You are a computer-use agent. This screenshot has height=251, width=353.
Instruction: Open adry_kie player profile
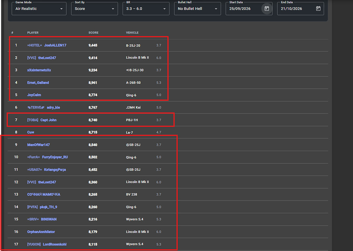(x=53, y=107)
